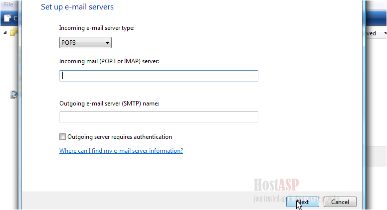
Task: Click the outgoing SMTP server name field
Action: pyautogui.click(x=159, y=117)
